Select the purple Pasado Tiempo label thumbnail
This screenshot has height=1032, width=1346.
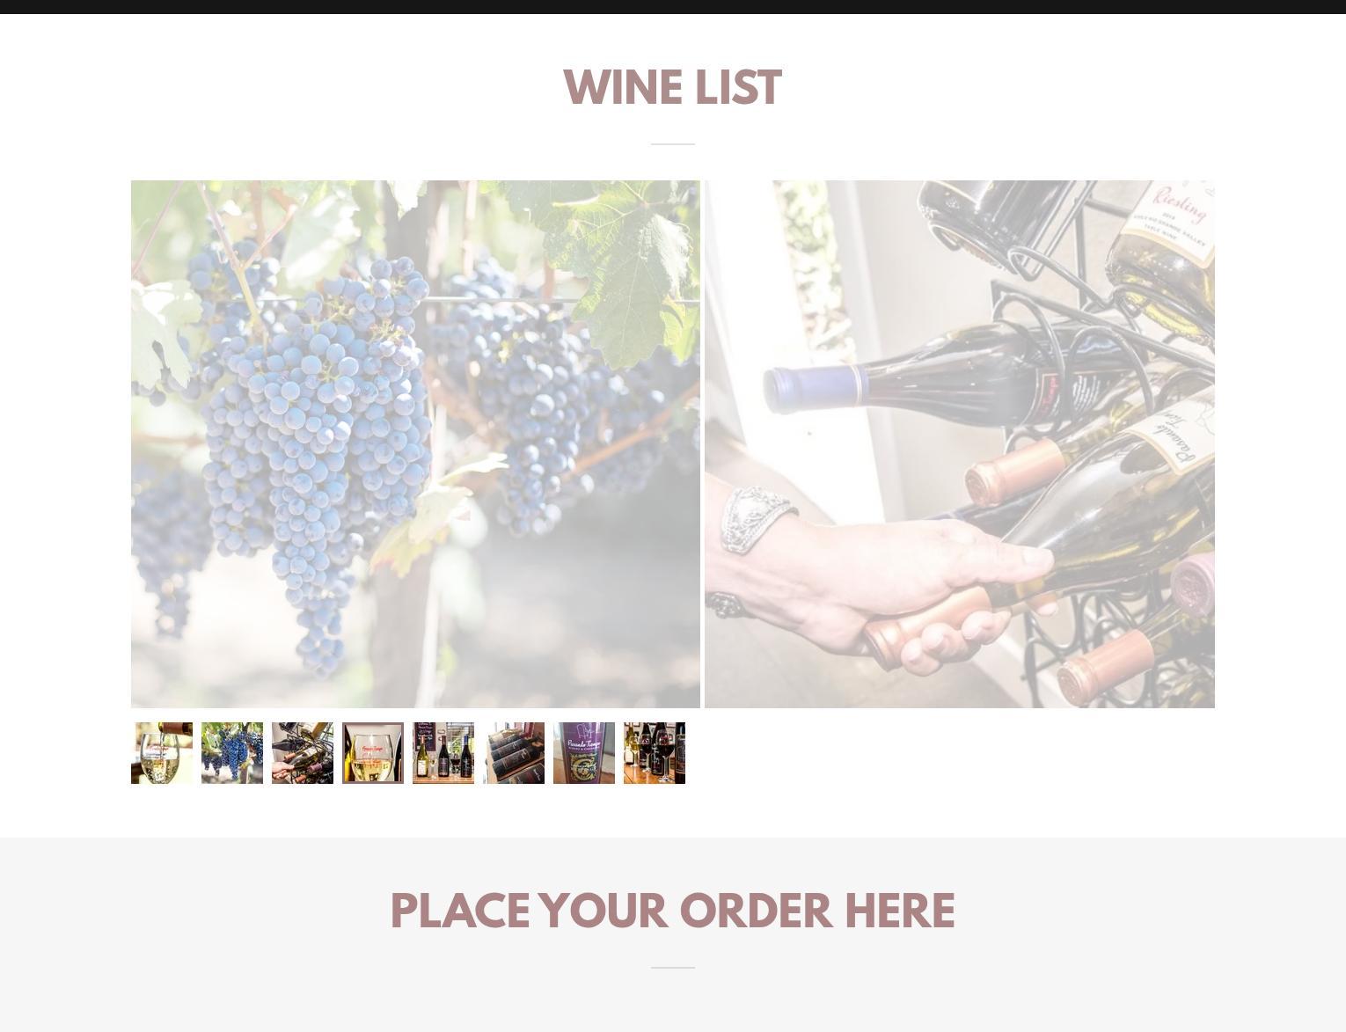584,753
